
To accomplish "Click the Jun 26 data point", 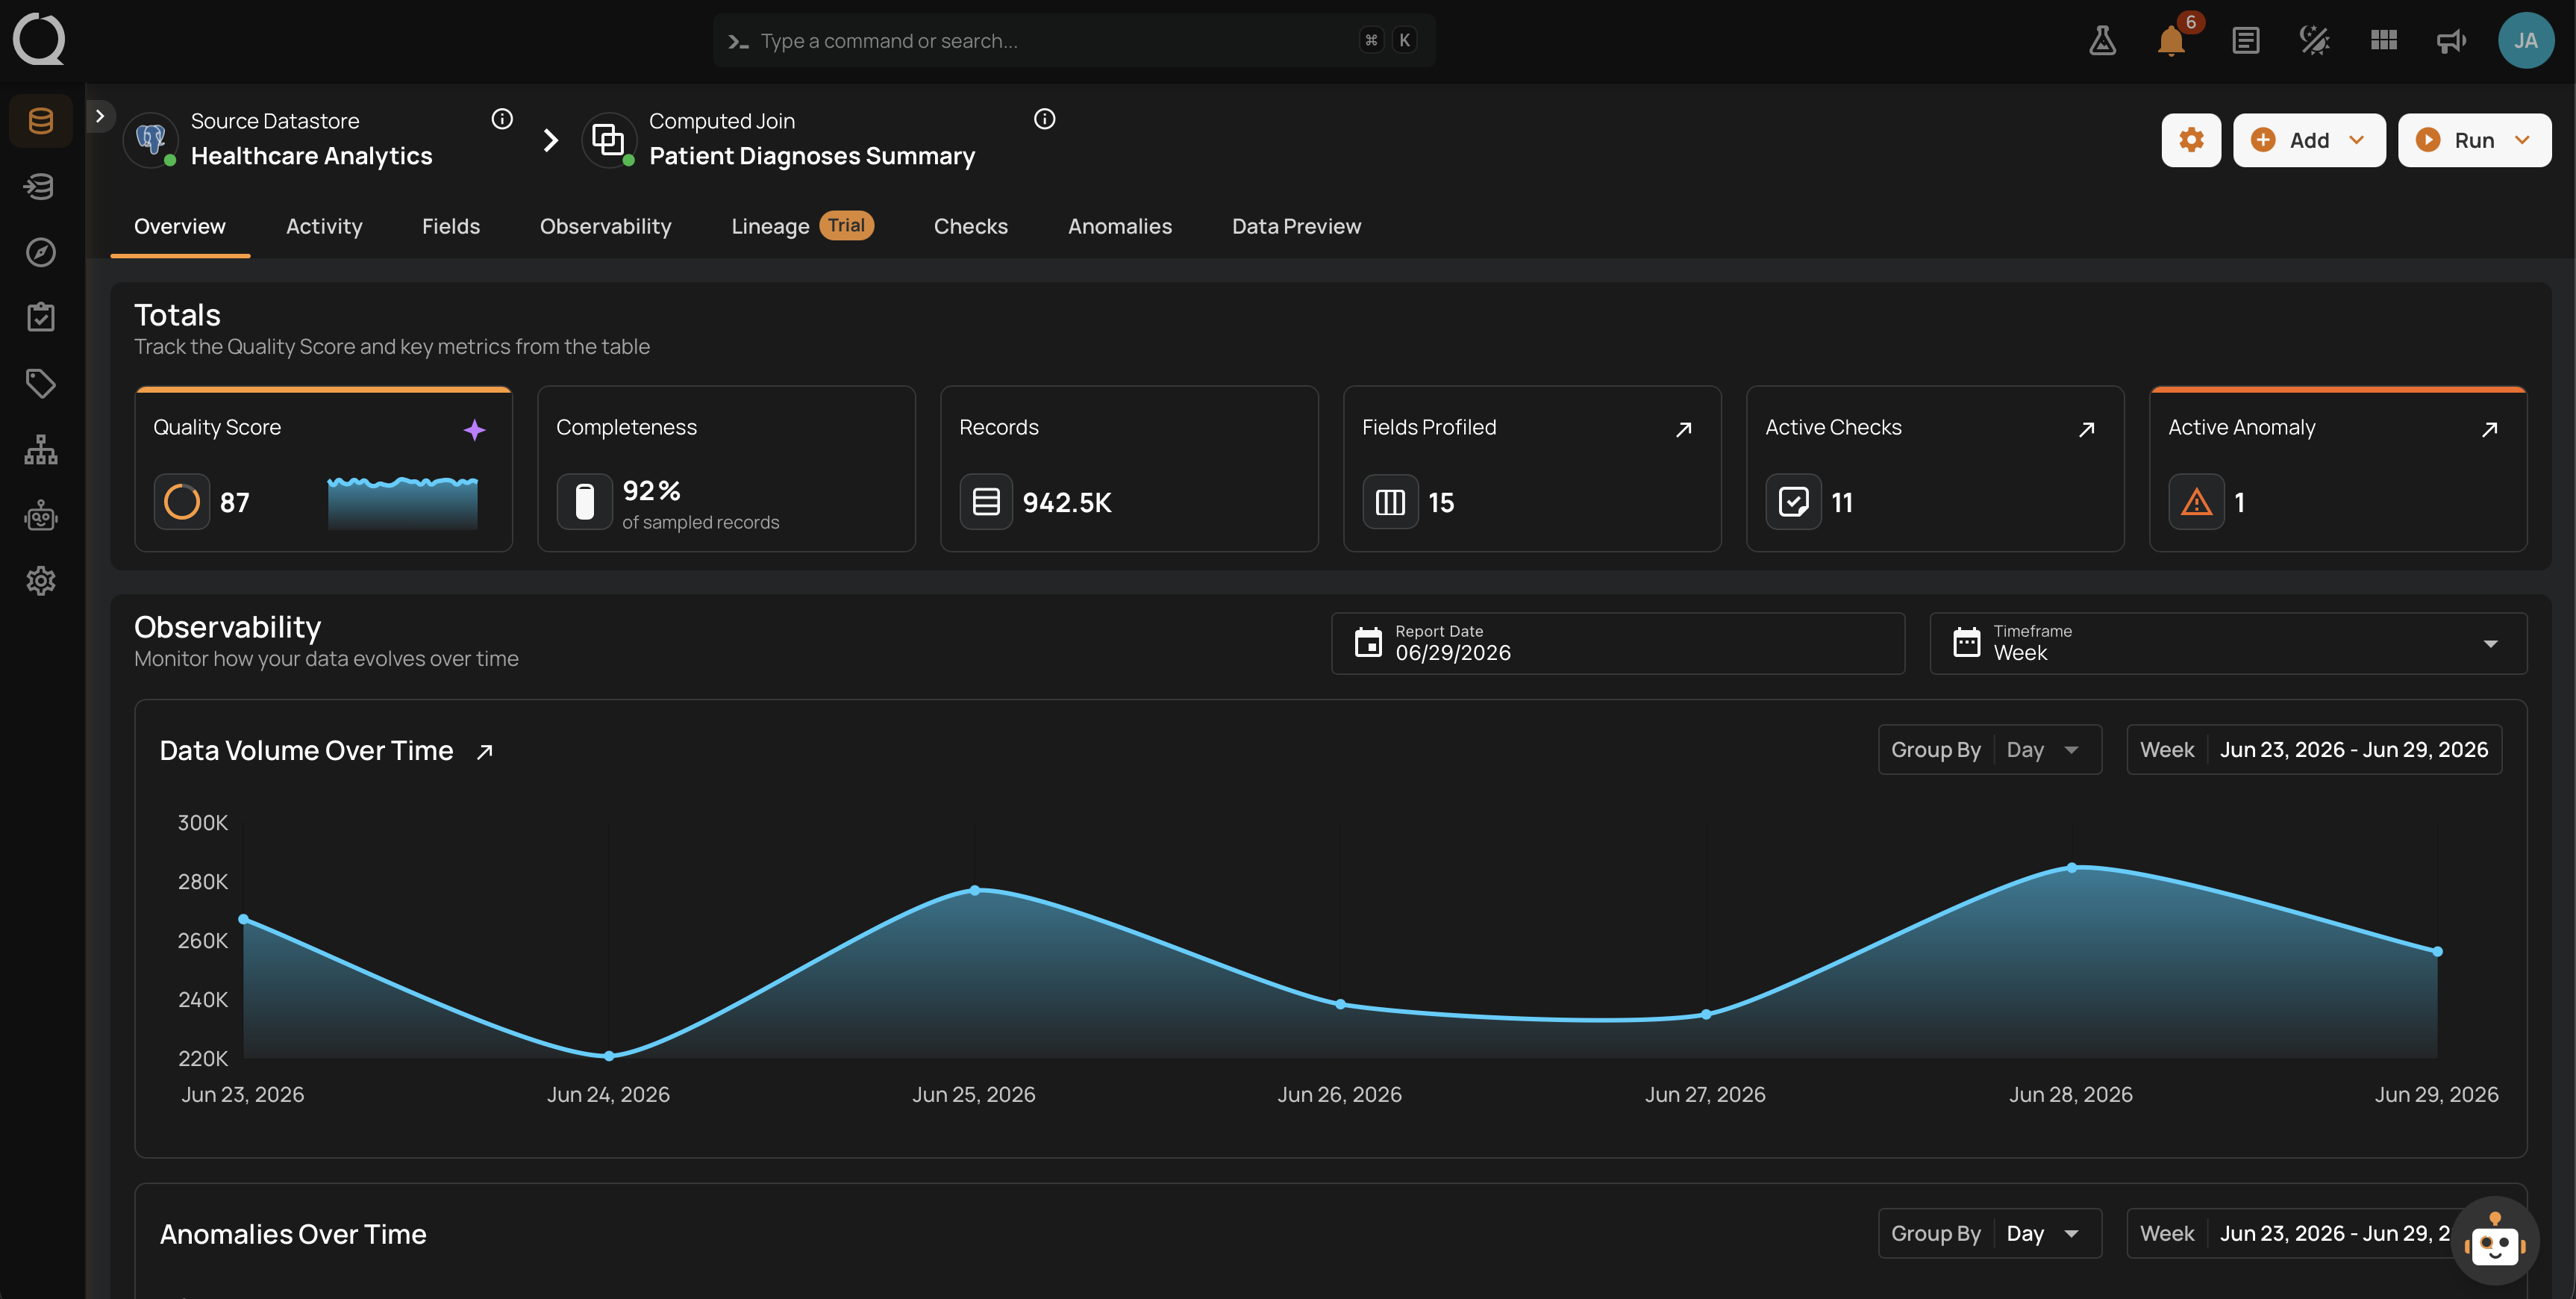I will (1341, 1004).
